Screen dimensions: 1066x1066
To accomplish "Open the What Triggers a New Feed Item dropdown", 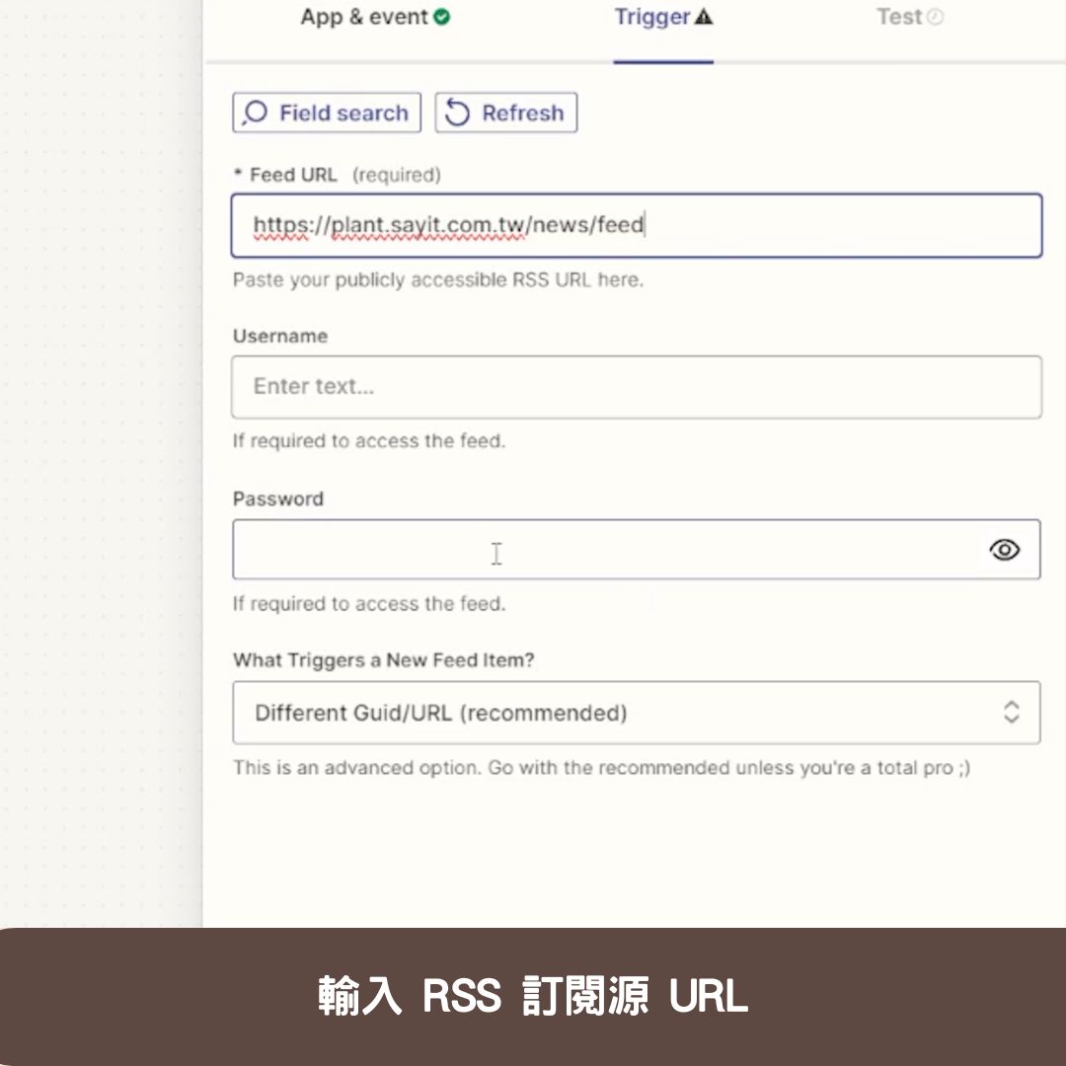I will pos(637,713).
